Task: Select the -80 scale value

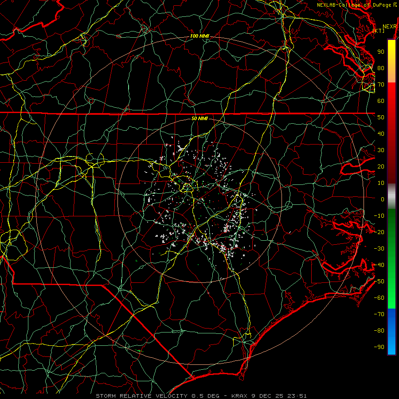Action: click(379, 331)
